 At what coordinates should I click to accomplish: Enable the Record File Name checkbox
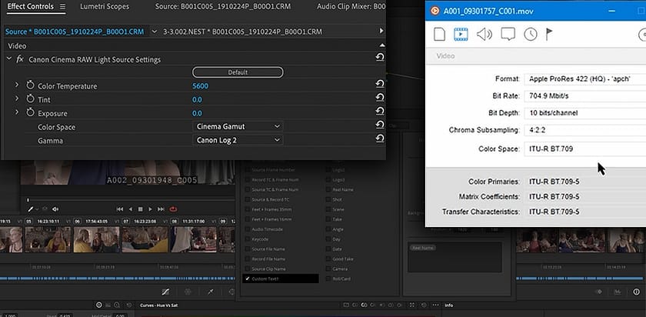click(247, 259)
